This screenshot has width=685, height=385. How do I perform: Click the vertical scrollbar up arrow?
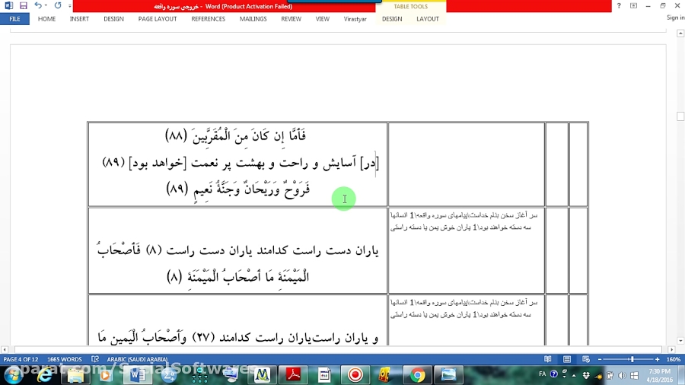tap(680, 33)
